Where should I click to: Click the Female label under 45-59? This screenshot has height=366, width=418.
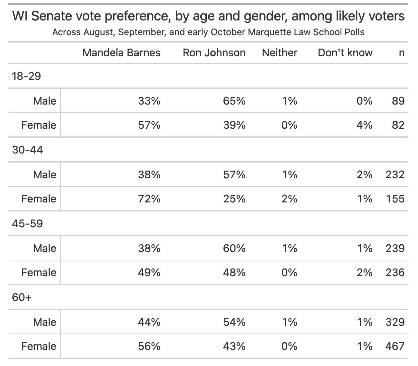pyautogui.click(x=39, y=272)
